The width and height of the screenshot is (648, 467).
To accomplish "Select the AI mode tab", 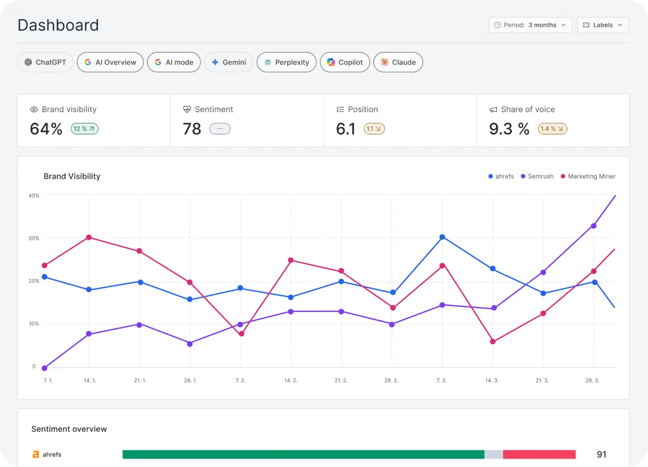I will point(174,62).
